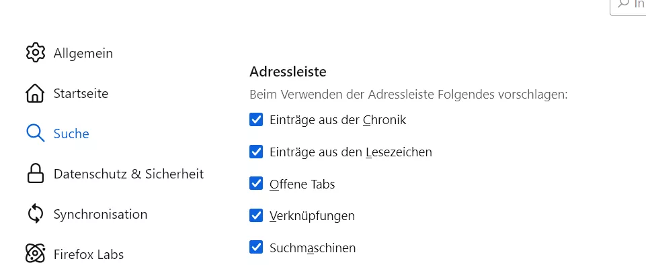Screen dimensions: 646x265
Task: Click the search magnifier in settings search box
Action: point(624,3)
